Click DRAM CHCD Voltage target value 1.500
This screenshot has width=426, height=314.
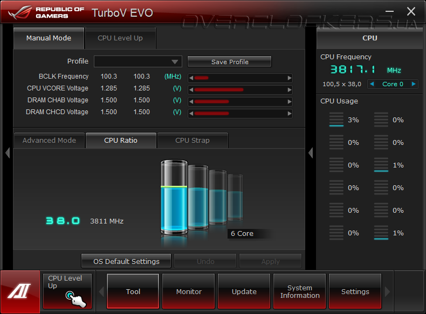pos(141,112)
